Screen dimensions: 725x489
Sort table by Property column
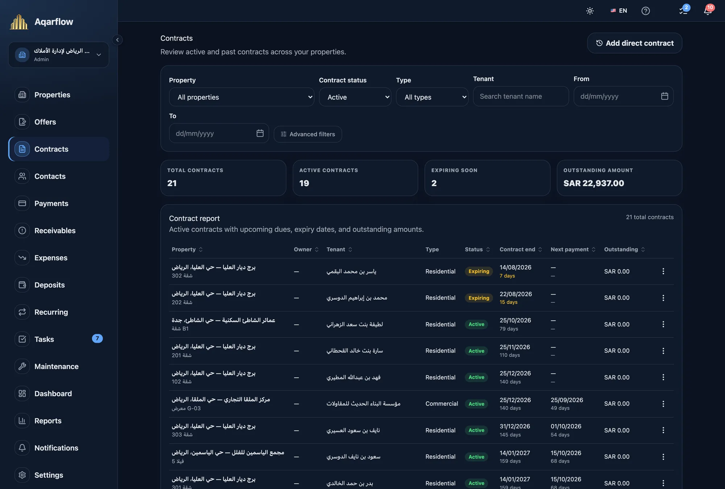[187, 250]
